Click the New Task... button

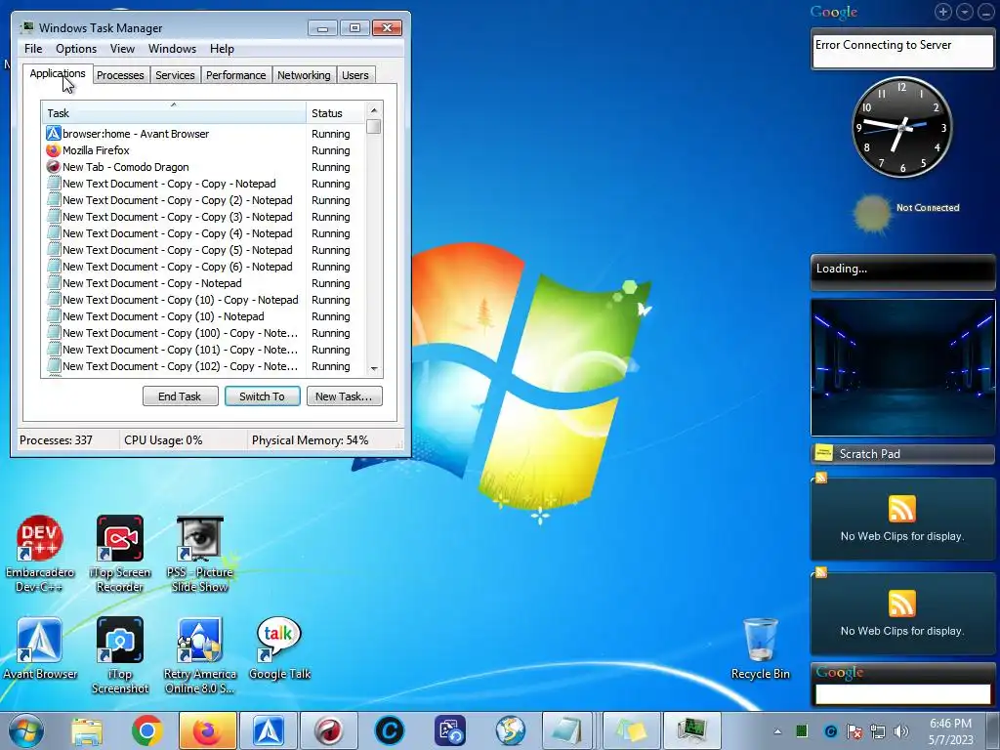[x=344, y=396]
